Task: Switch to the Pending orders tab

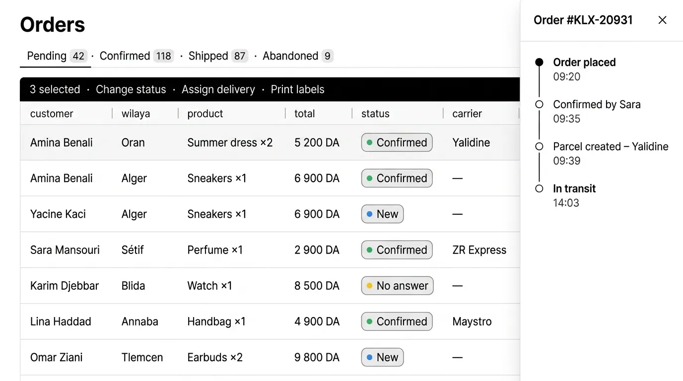Action: pos(56,56)
